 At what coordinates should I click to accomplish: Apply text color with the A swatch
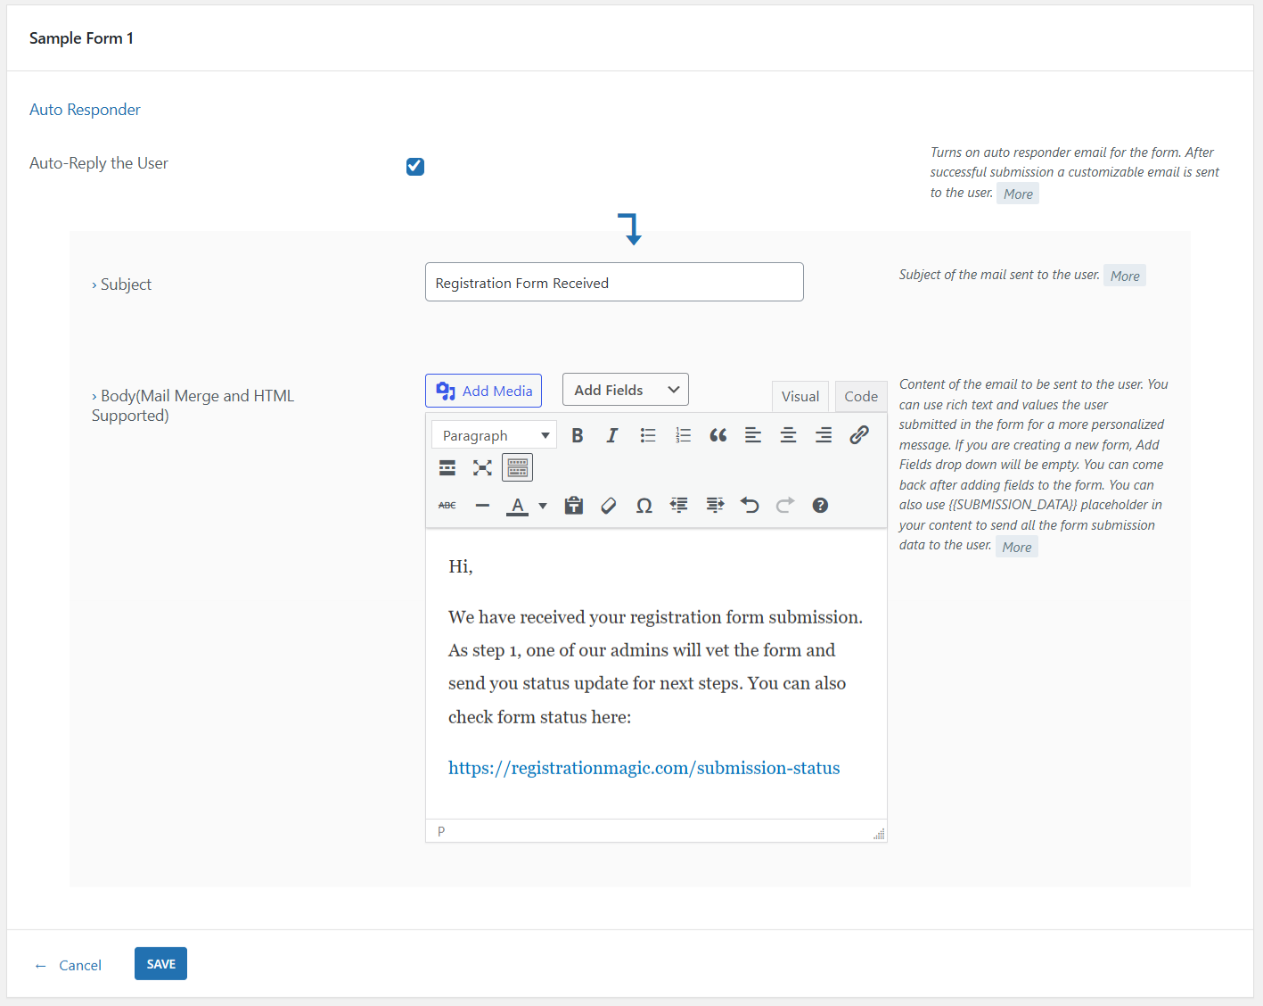(517, 506)
